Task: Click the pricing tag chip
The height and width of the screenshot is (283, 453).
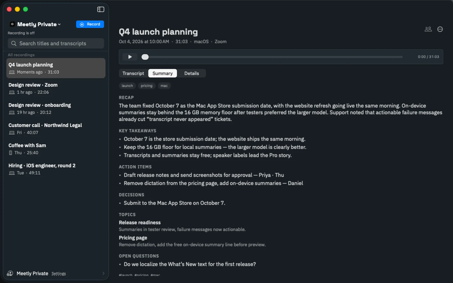Action: click(146, 86)
